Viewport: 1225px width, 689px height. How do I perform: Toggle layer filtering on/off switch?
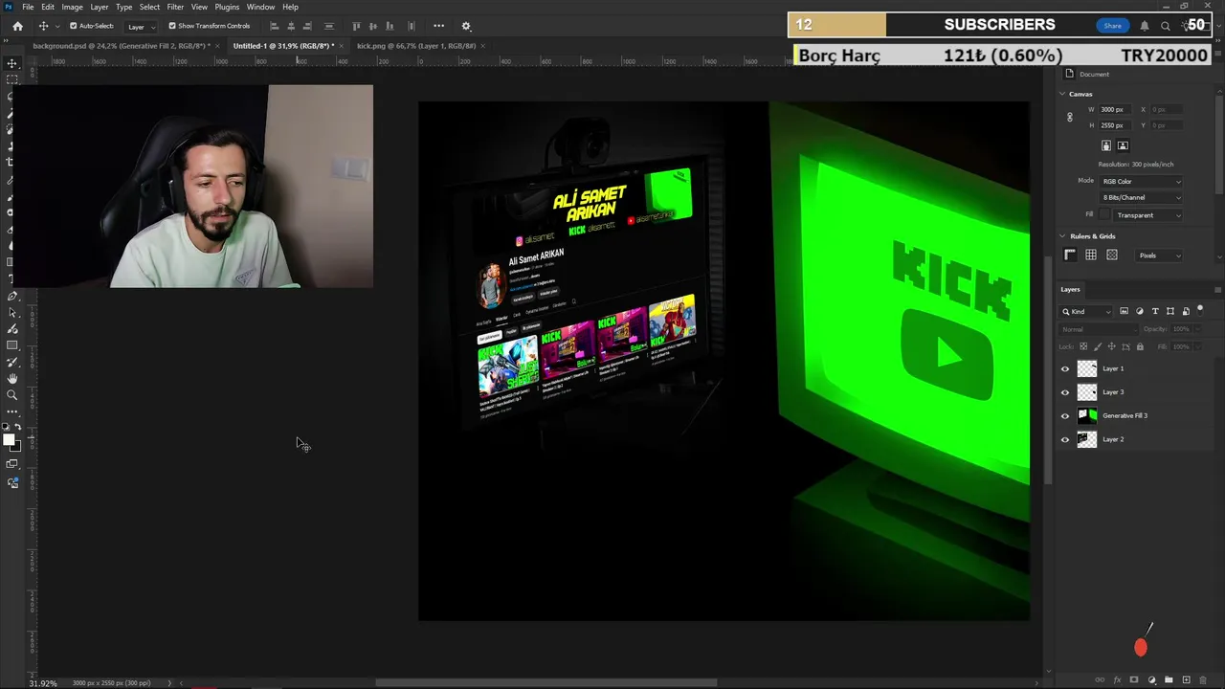point(1200,310)
